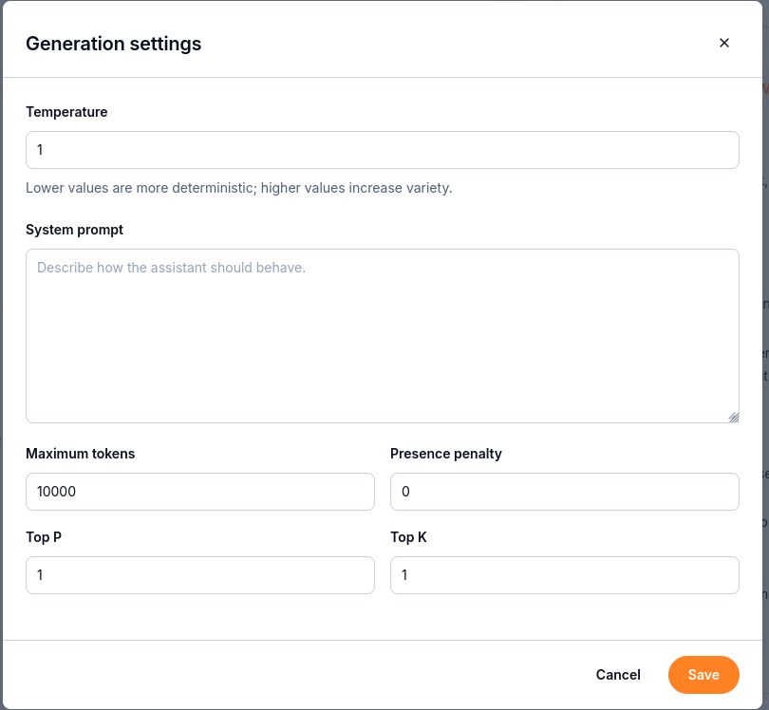The image size is (769, 710).
Task: Click the System prompt label
Action: tap(75, 230)
